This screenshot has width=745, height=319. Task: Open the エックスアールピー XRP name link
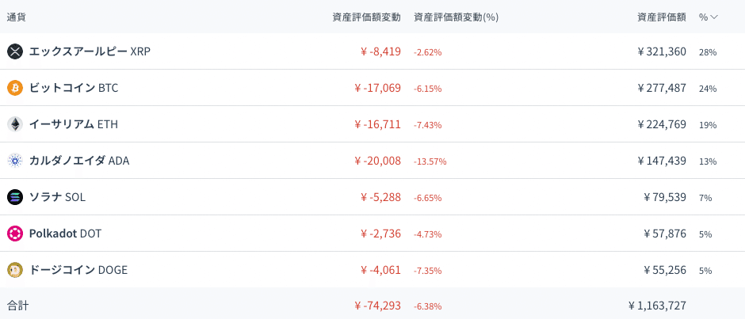[x=90, y=51]
